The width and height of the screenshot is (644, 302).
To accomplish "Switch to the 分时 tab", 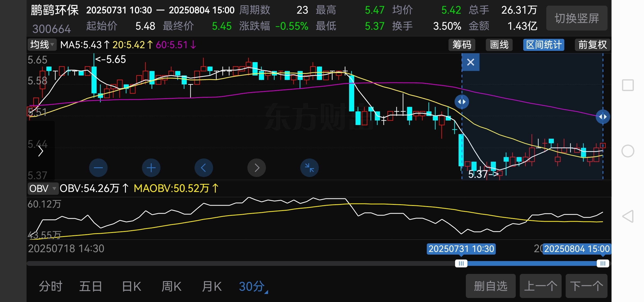I will click(x=51, y=286).
